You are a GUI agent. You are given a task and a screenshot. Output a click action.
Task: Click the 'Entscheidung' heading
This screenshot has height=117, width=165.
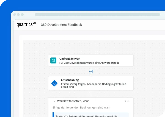[70, 80]
